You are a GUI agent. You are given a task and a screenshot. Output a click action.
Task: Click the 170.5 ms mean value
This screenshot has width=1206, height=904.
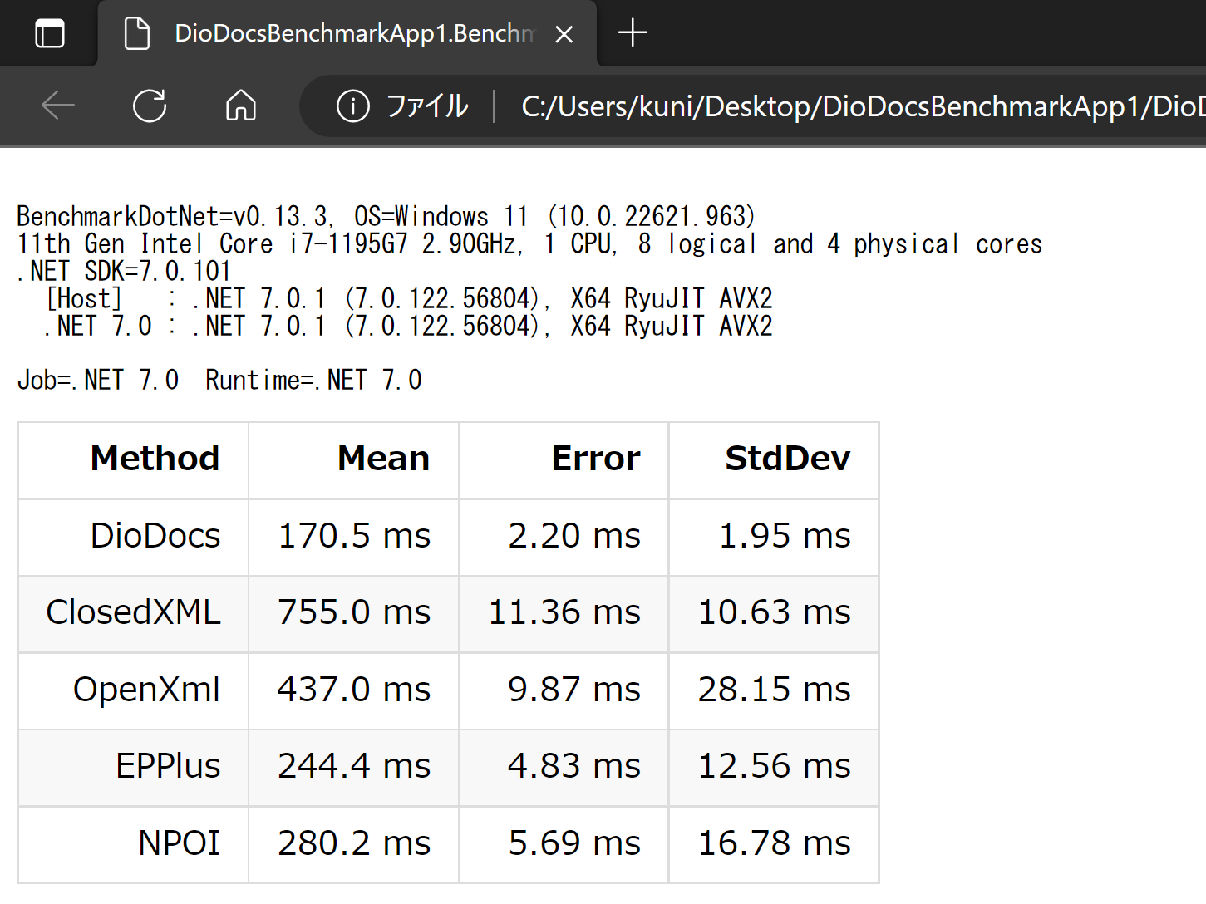click(x=354, y=536)
